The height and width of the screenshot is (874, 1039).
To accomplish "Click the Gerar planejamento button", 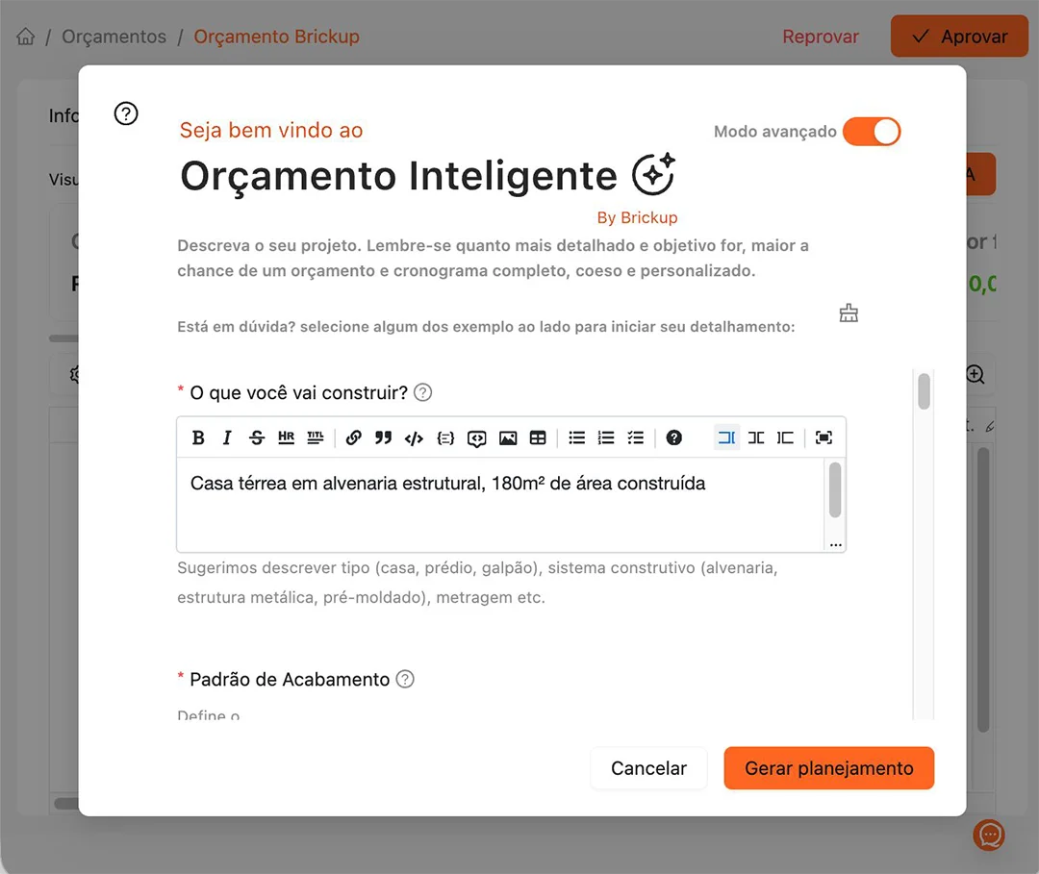I will click(828, 768).
